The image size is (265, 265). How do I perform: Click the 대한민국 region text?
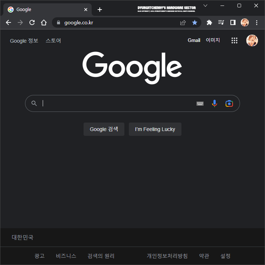coord(22,237)
